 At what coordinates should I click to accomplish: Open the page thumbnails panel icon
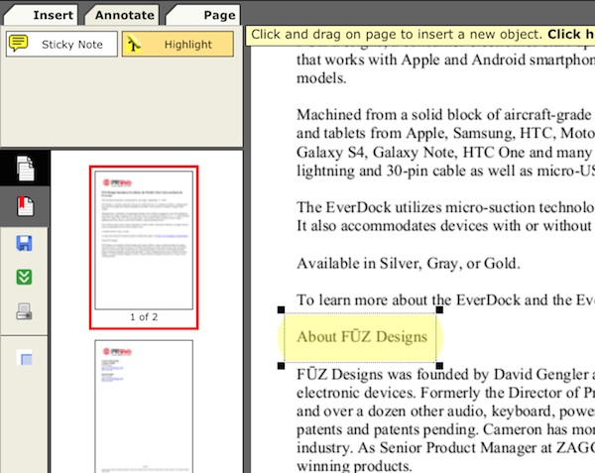click(x=25, y=169)
